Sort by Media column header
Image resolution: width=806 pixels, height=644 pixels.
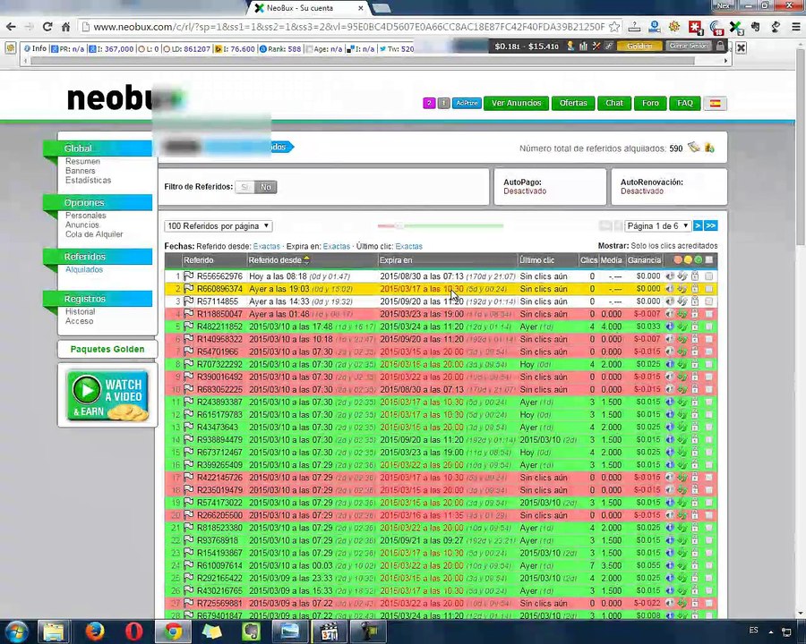pyautogui.click(x=611, y=260)
